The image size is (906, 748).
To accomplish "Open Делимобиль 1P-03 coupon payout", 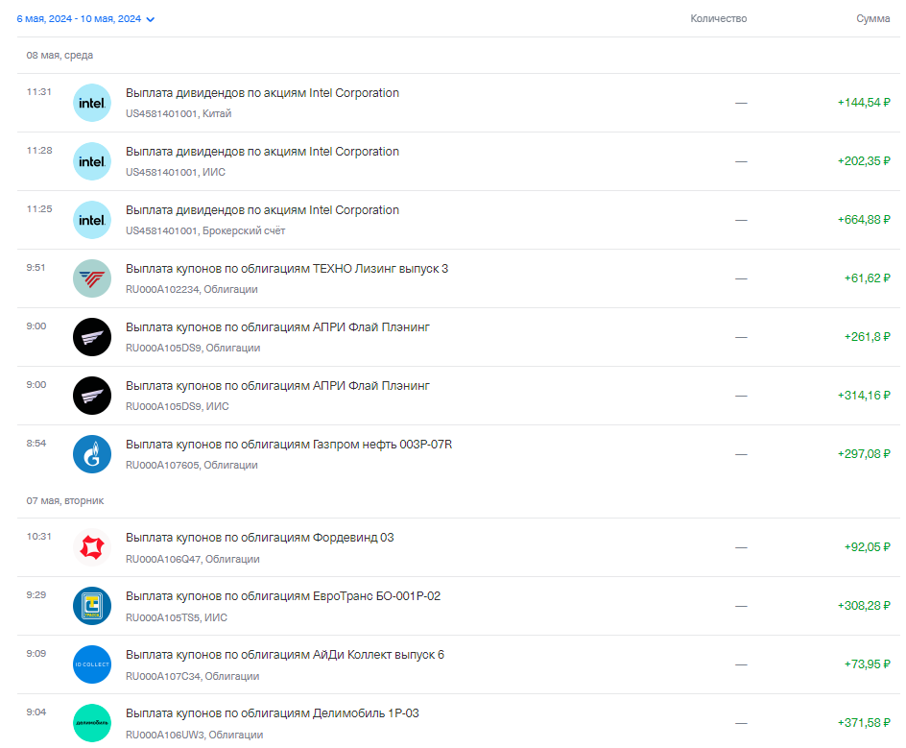I will (x=458, y=723).
